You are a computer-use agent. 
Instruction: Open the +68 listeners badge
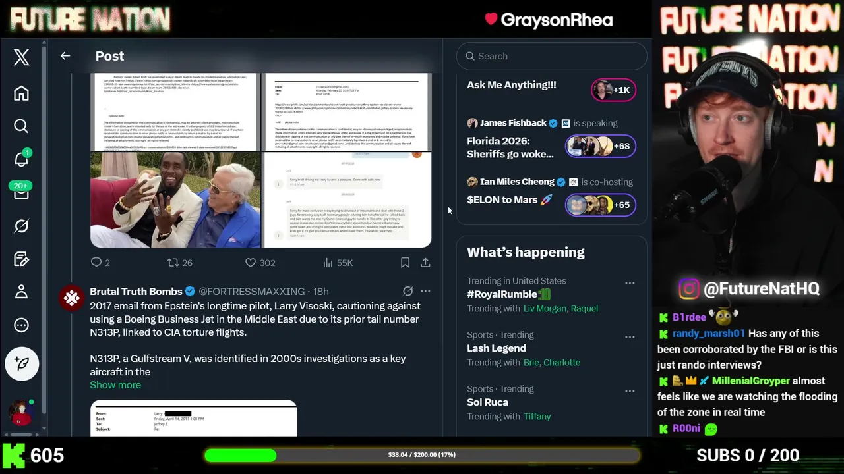[600, 146]
